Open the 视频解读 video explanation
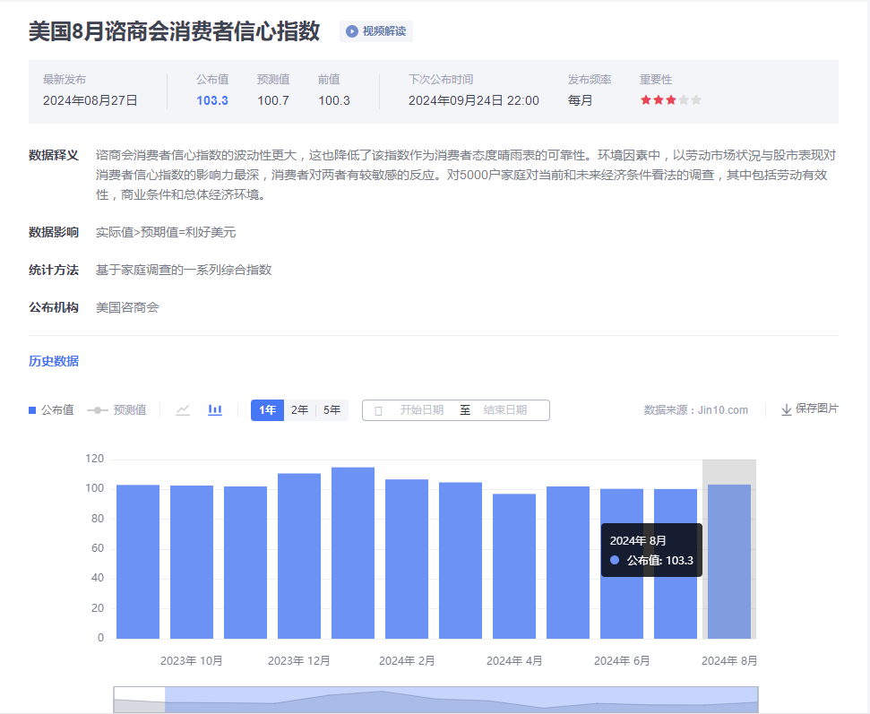The width and height of the screenshot is (870, 714). coord(383,31)
